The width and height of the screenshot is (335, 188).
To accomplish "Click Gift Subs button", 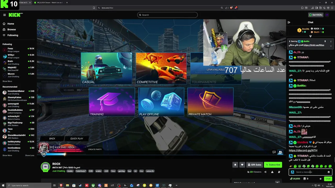I will (x=254, y=165).
